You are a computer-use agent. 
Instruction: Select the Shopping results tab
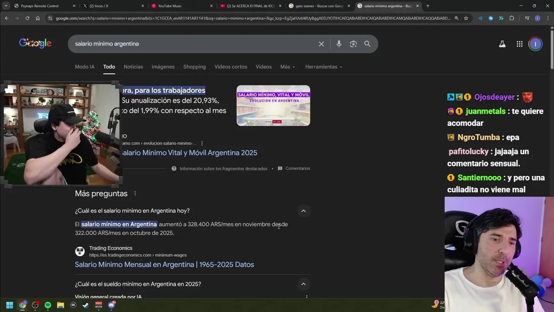click(x=194, y=67)
